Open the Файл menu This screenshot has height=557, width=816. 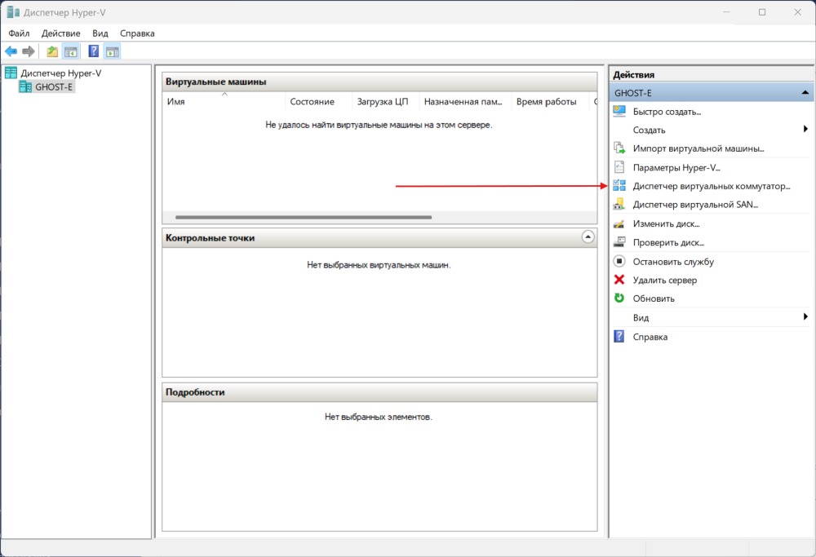click(19, 33)
